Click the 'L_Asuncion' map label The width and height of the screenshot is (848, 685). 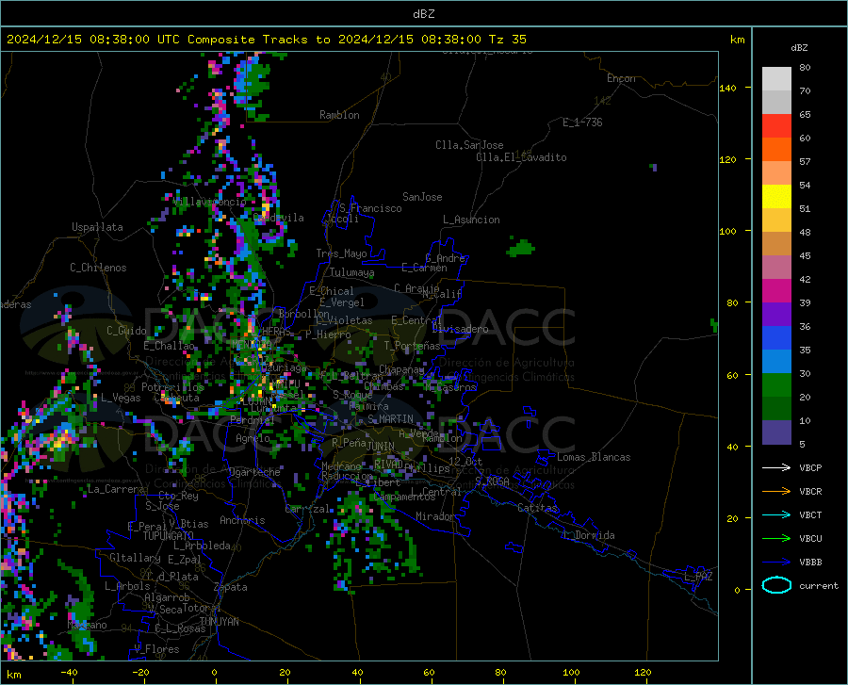click(471, 220)
